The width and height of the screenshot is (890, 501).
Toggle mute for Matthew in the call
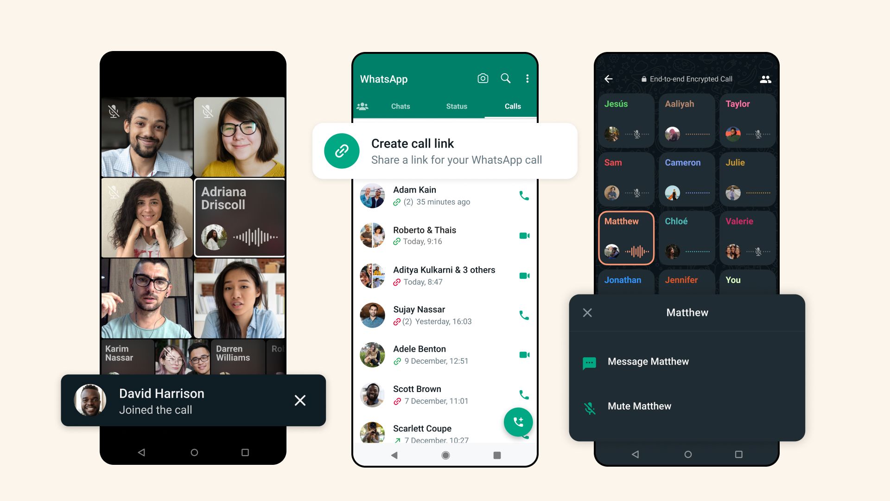point(639,405)
